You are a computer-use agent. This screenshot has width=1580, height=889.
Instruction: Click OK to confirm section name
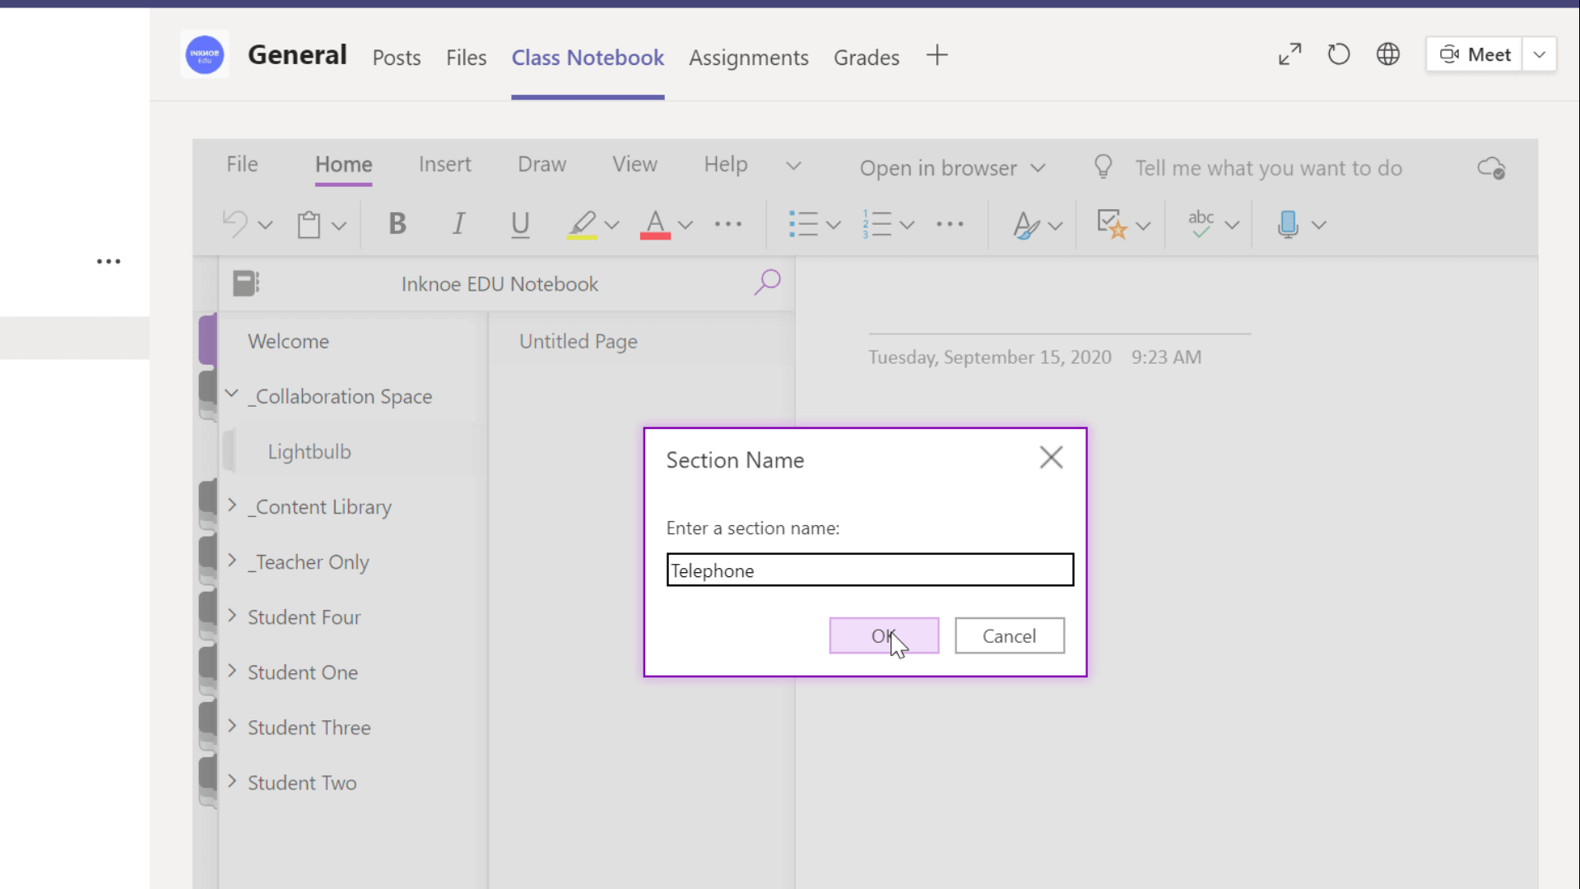click(x=885, y=636)
